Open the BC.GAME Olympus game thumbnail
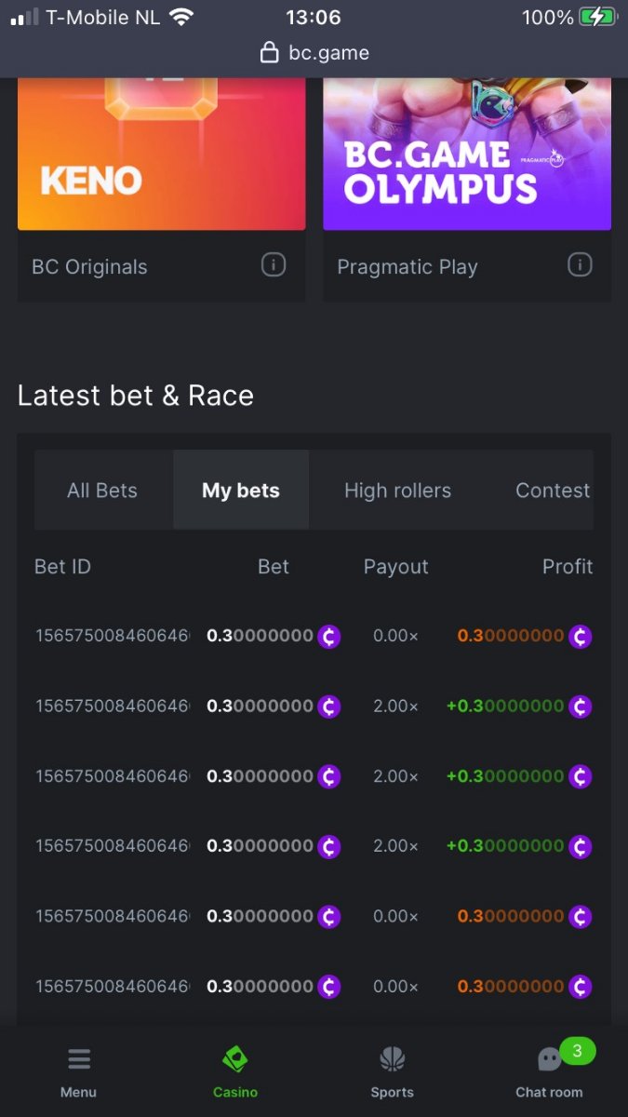The height and width of the screenshot is (1117, 628). (x=467, y=154)
